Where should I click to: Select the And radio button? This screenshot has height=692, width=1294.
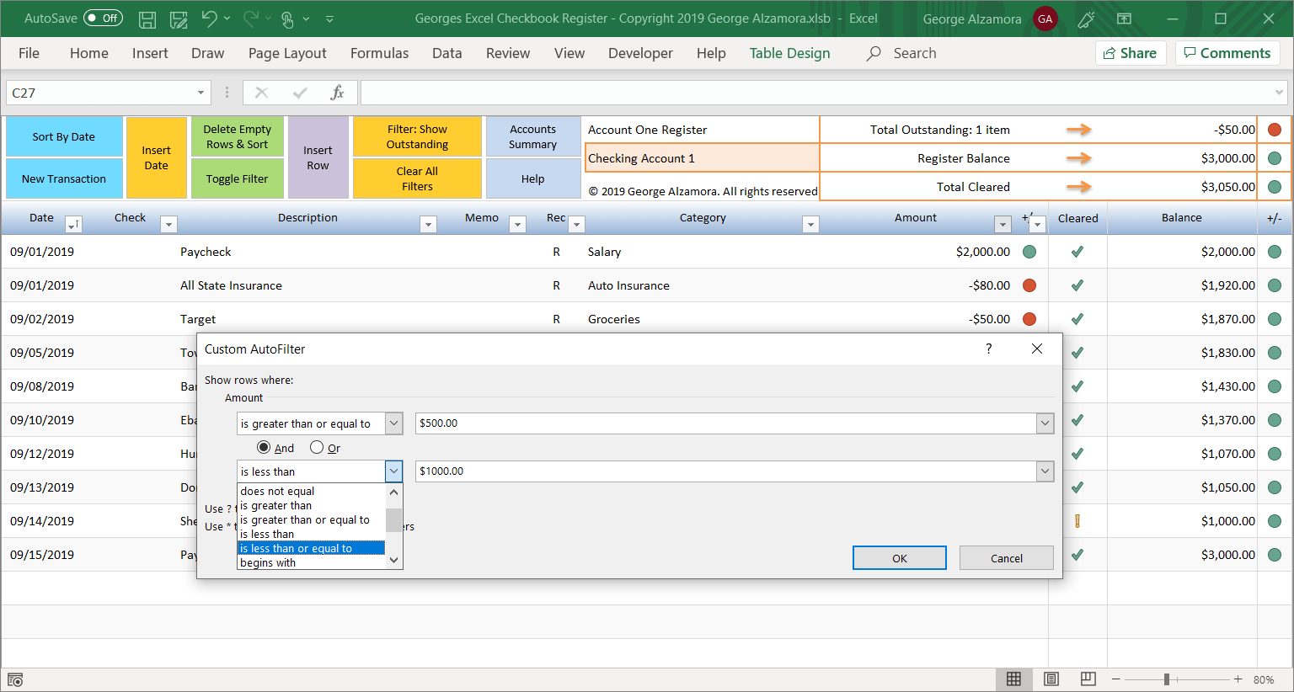[264, 447]
